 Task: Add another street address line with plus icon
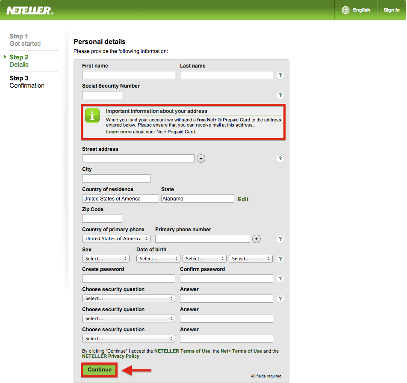point(201,159)
